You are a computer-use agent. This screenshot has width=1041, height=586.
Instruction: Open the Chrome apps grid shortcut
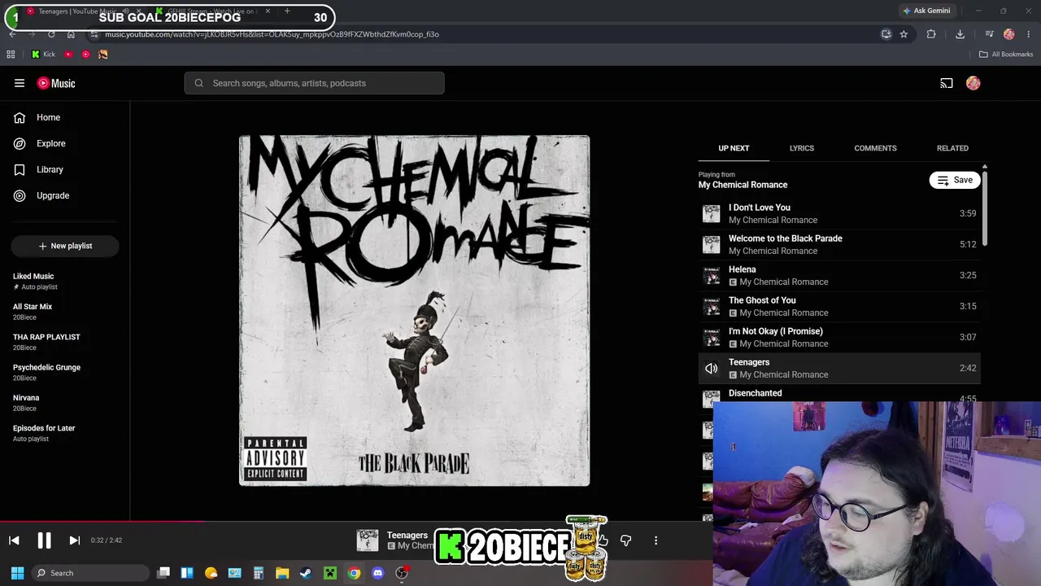pos(11,55)
